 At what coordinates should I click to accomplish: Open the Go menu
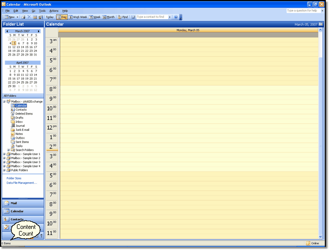point(33,11)
